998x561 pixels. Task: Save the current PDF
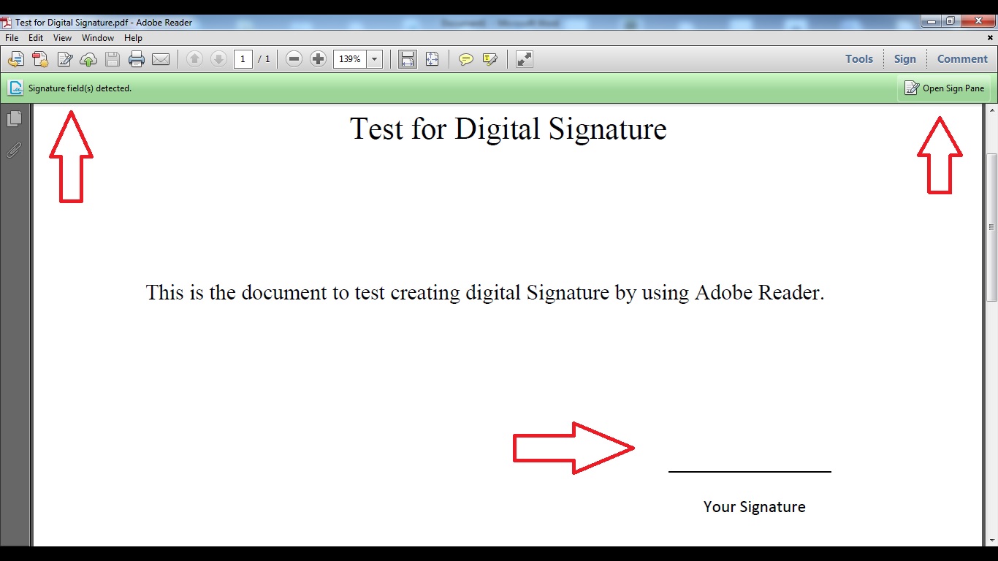(x=112, y=59)
